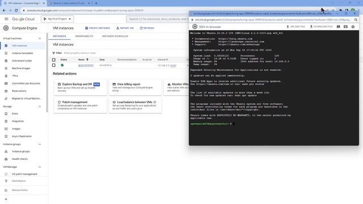The height and width of the screenshot is (204, 363).
Task: Select all instances with header checkbox
Action: pyautogui.click(x=54, y=60)
